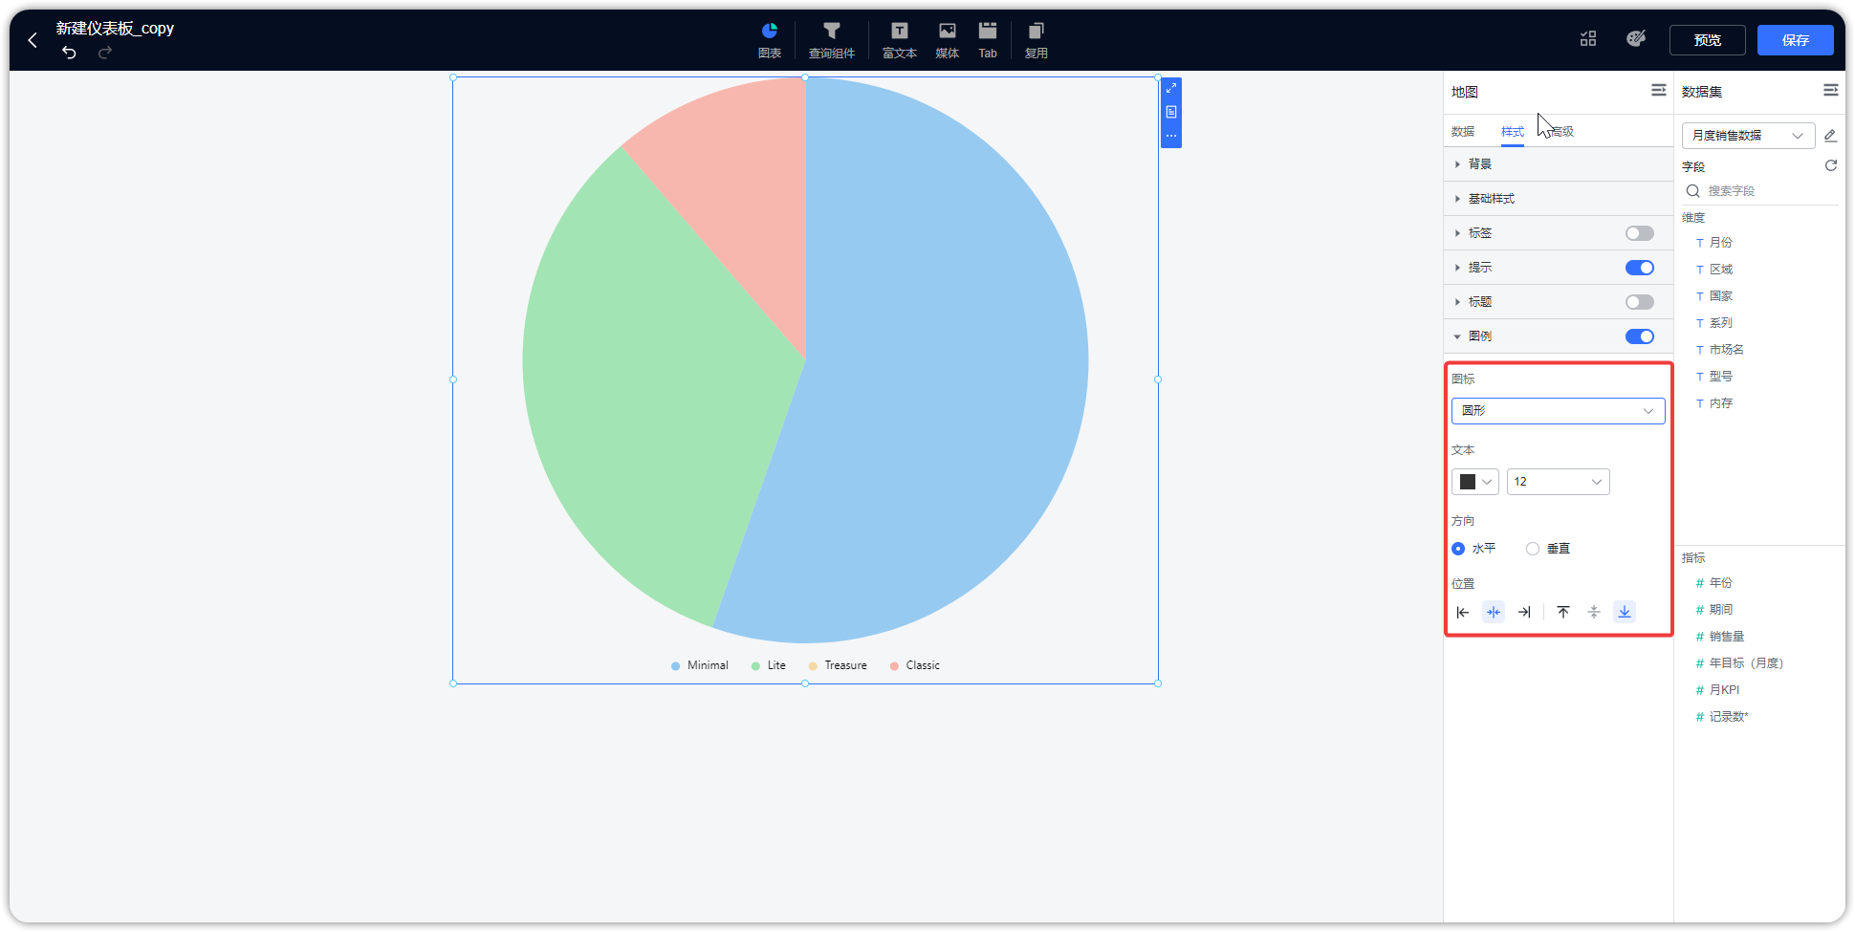Switch to the 样式 style tab

(1513, 132)
